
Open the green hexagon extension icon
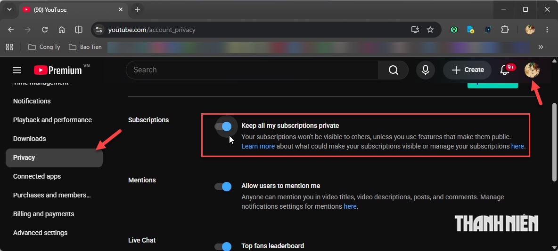coord(454,30)
